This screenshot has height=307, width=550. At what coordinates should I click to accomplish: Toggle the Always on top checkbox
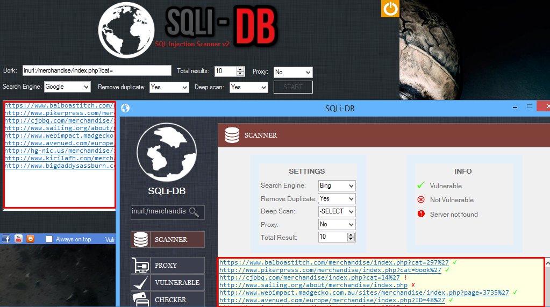pos(49,239)
